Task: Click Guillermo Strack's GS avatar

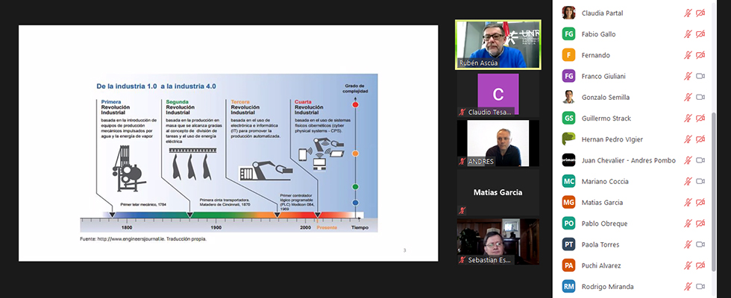Action: [568, 118]
